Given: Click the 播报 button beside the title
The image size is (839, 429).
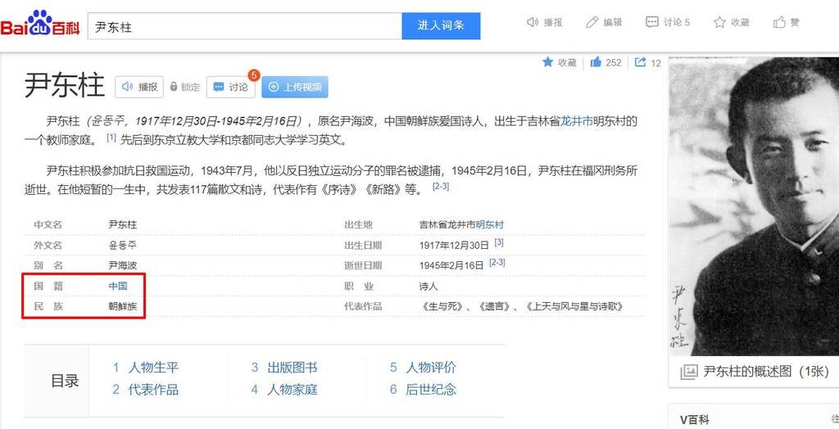Looking at the screenshot, I should click(138, 87).
